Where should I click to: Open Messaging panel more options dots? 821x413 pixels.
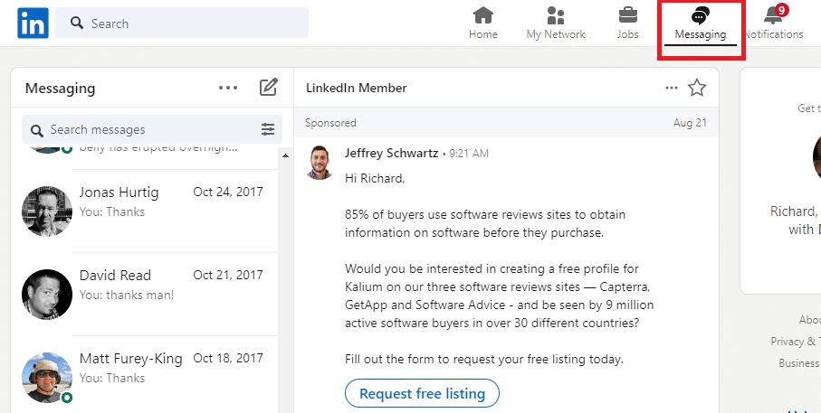click(x=228, y=88)
